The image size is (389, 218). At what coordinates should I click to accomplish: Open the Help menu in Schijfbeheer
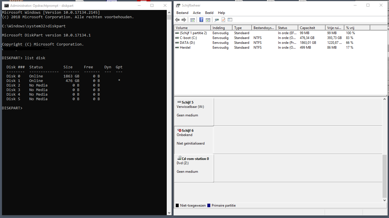point(221,13)
